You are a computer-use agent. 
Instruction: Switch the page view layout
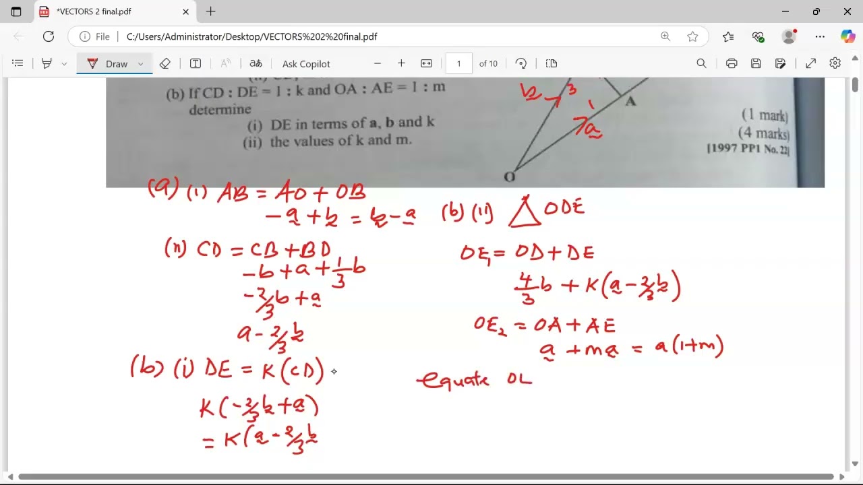click(552, 63)
